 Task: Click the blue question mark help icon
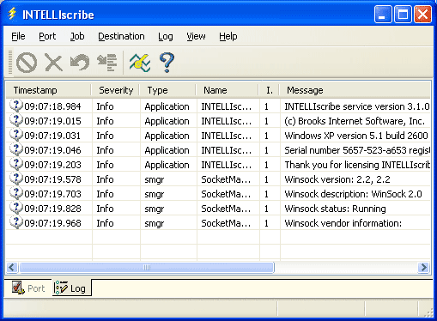click(167, 62)
